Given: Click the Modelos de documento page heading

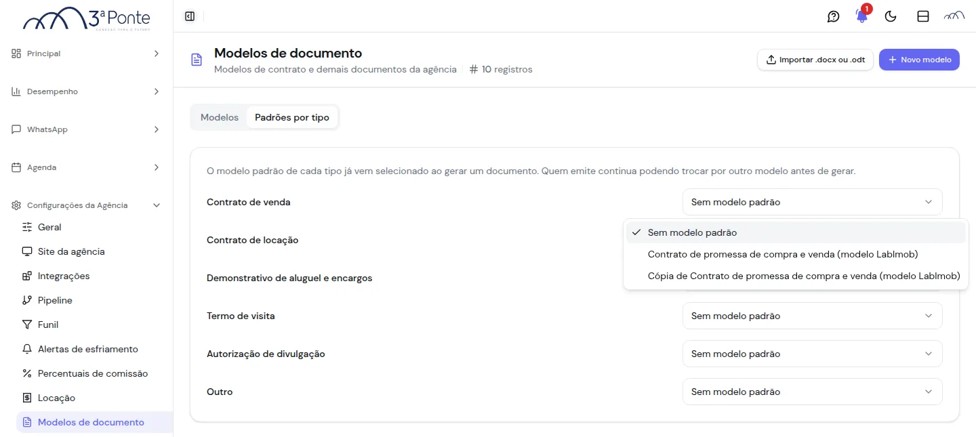Looking at the screenshot, I should (x=288, y=53).
